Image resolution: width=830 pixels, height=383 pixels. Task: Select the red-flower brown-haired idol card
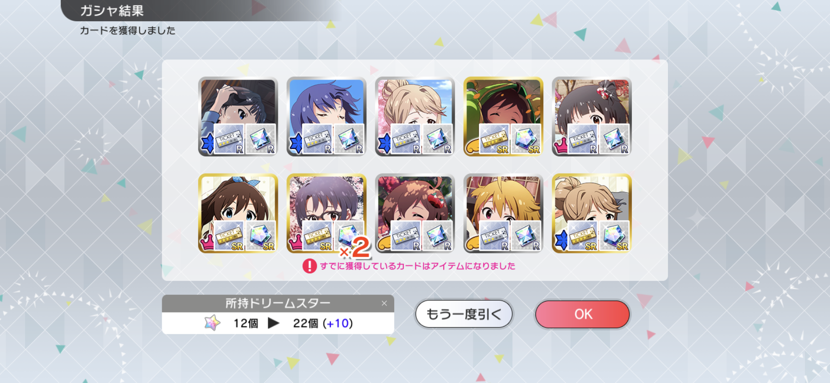tap(415, 213)
